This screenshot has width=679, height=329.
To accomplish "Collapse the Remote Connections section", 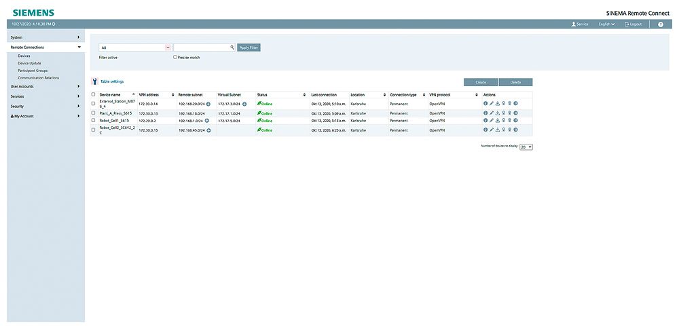I will coord(45,47).
